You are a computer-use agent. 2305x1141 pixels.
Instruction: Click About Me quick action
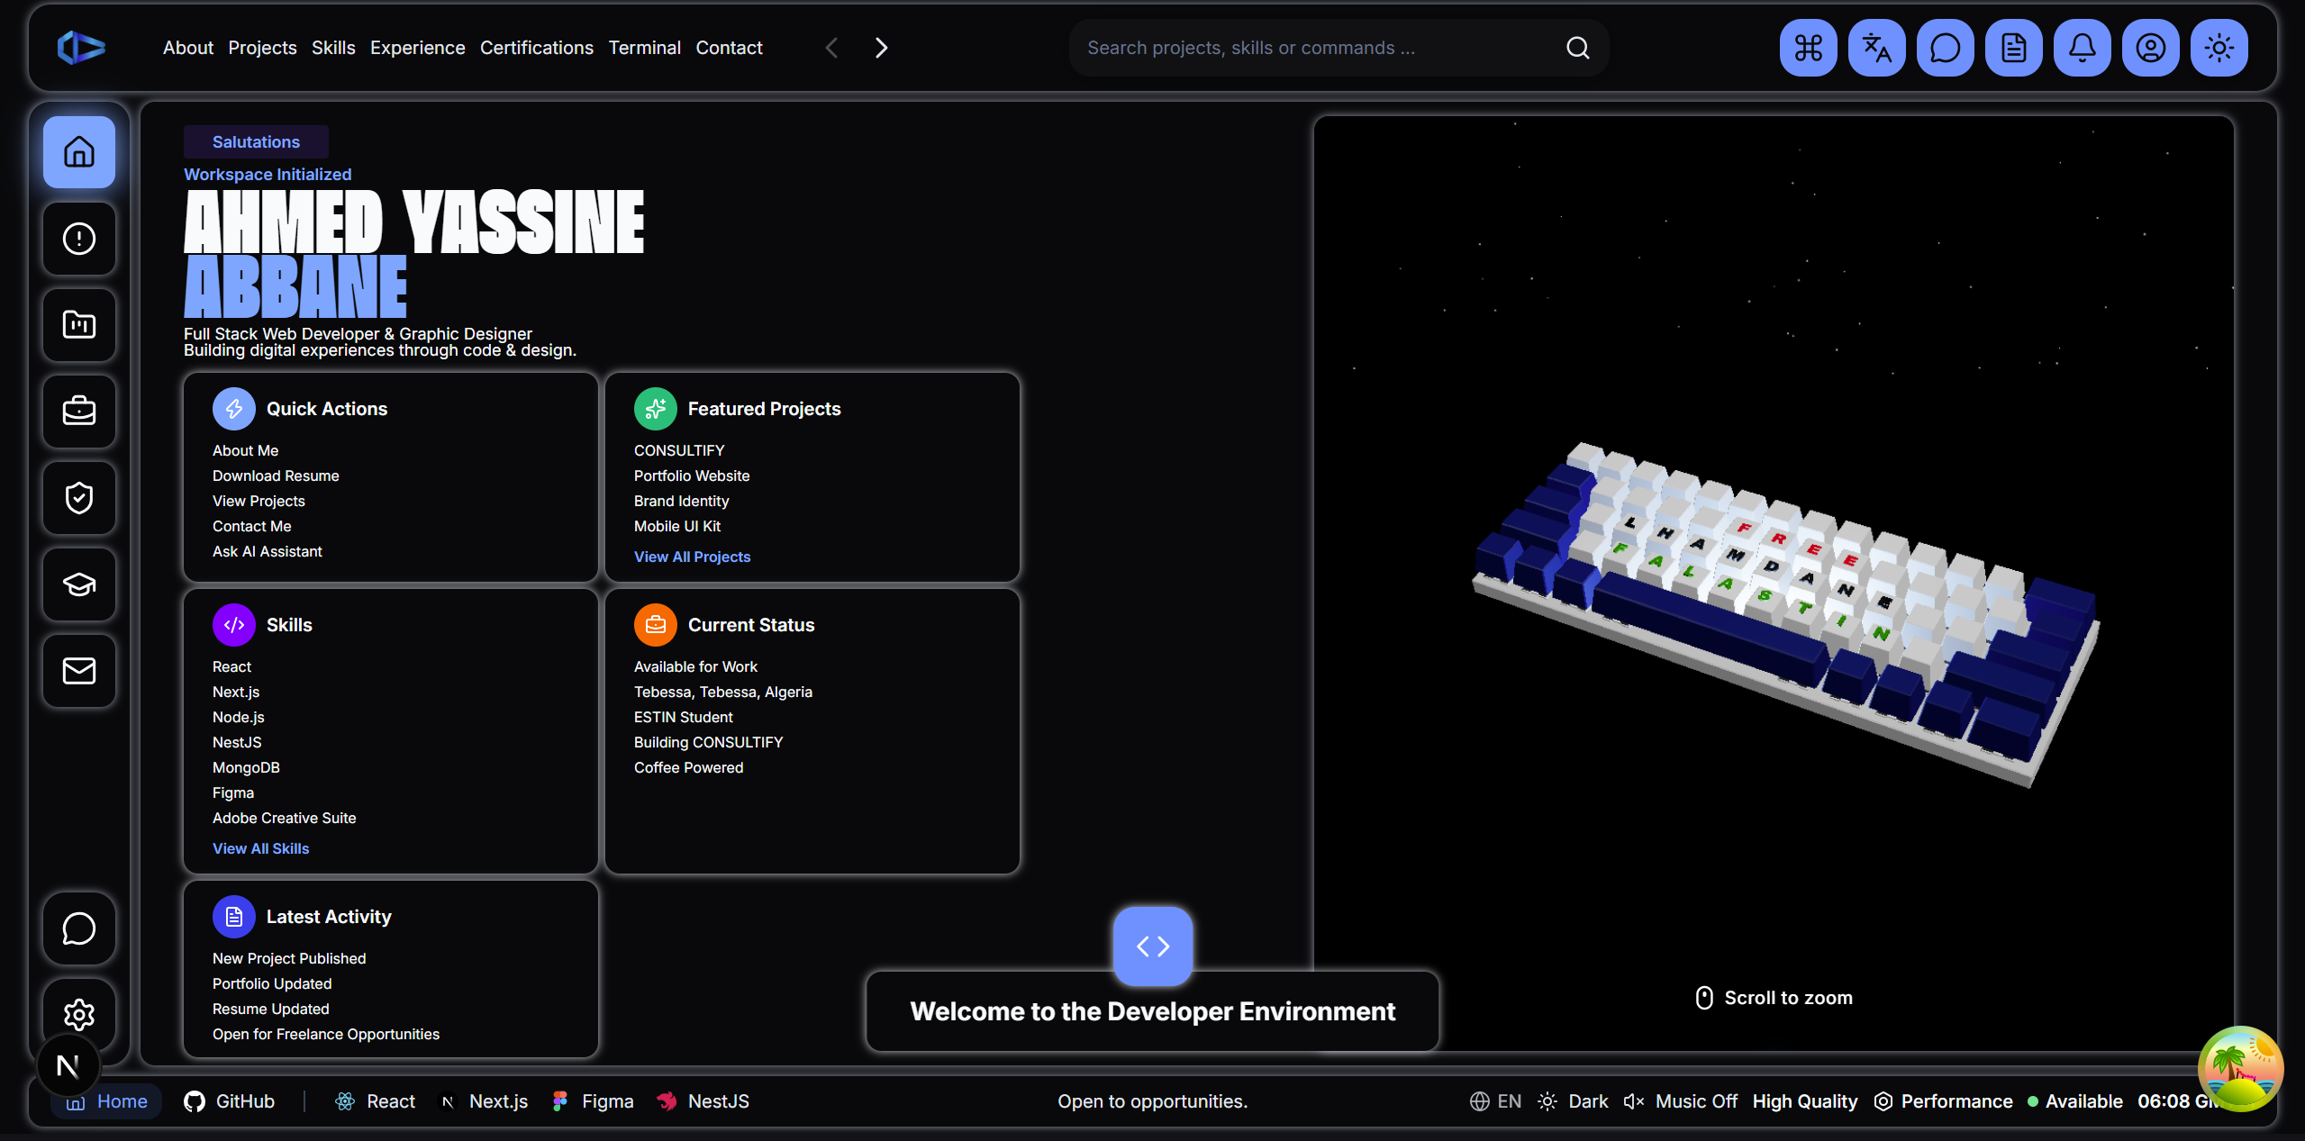(245, 451)
